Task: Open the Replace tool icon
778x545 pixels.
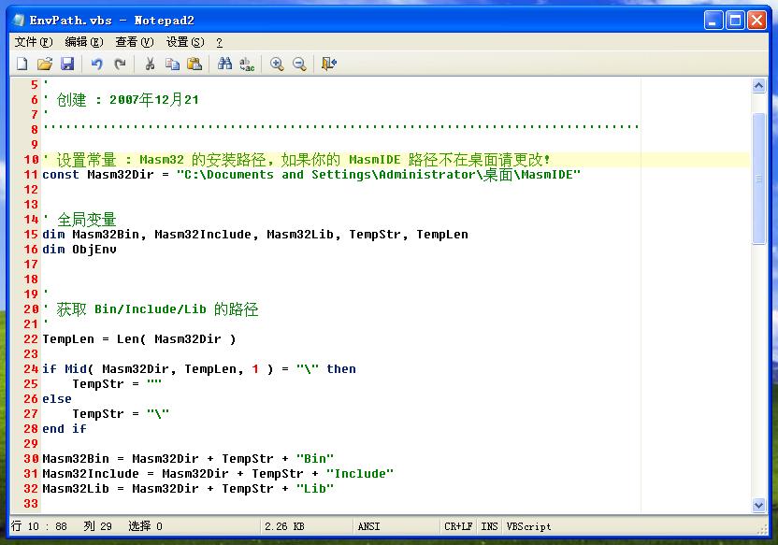Action: coord(247,64)
